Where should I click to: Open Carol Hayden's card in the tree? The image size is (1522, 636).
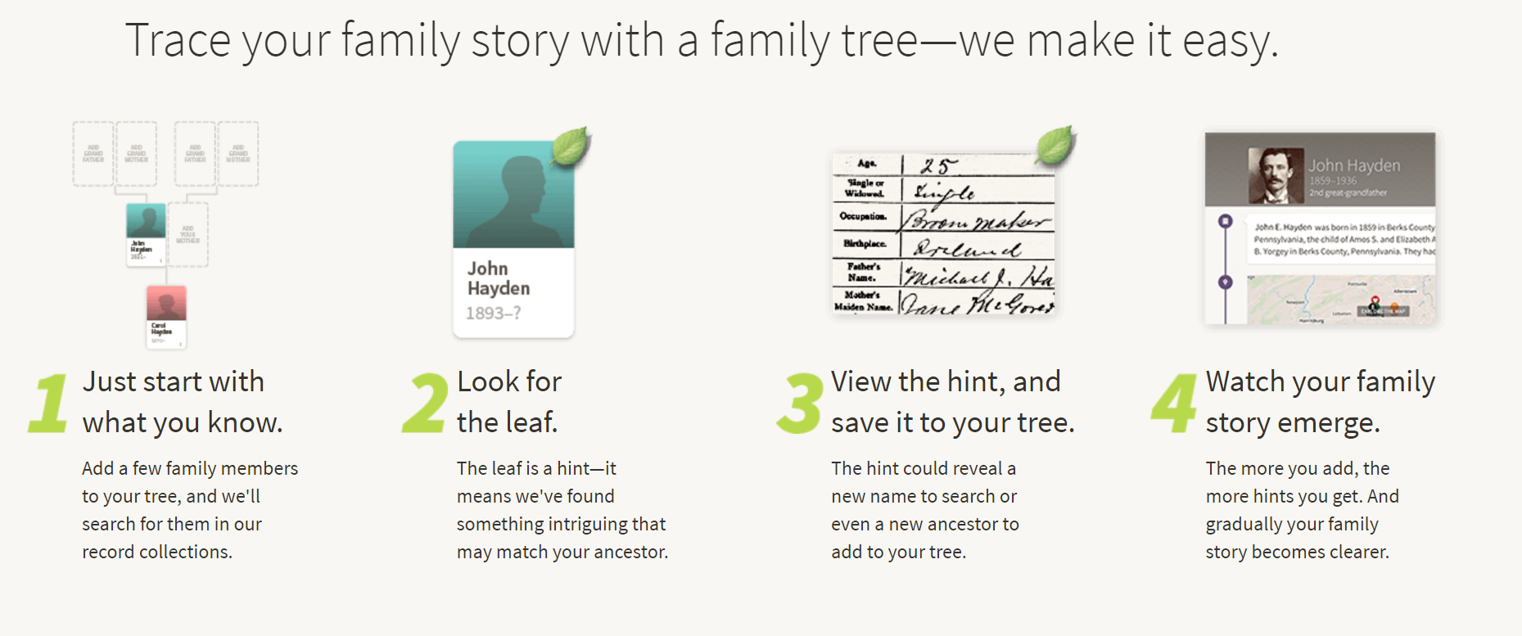pyautogui.click(x=166, y=316)
